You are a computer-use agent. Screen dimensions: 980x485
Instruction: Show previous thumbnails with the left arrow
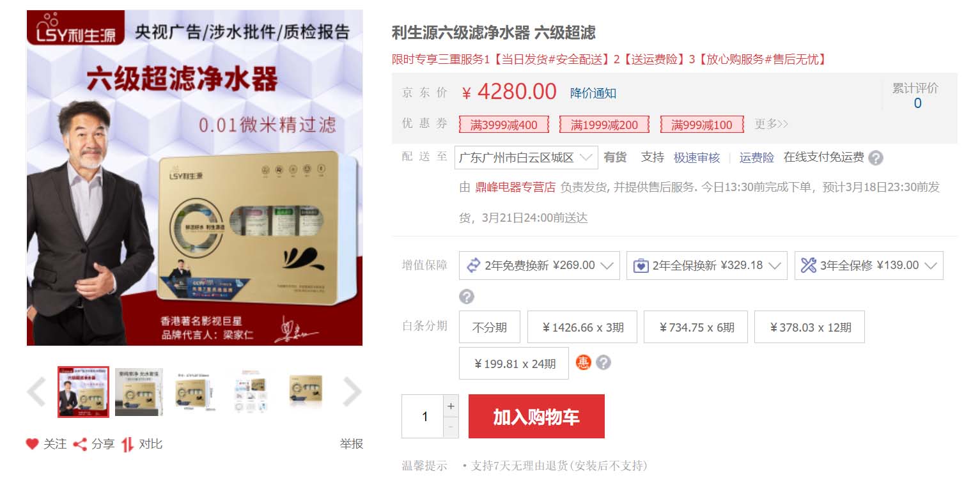click(x=36, y=392)
